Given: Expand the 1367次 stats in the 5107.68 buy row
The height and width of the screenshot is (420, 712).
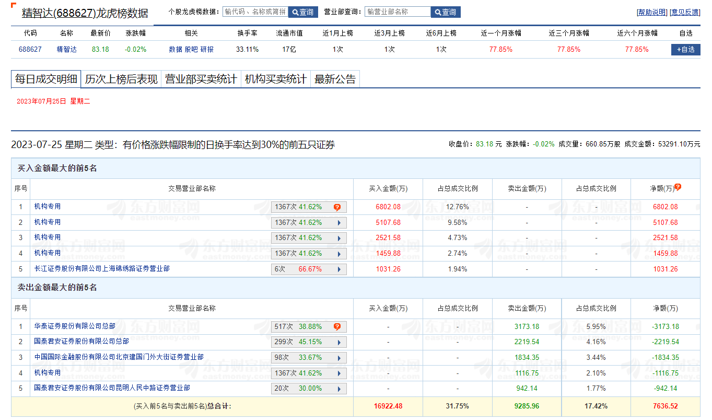Looking at the screenshot, I should [x=339, y=223].
